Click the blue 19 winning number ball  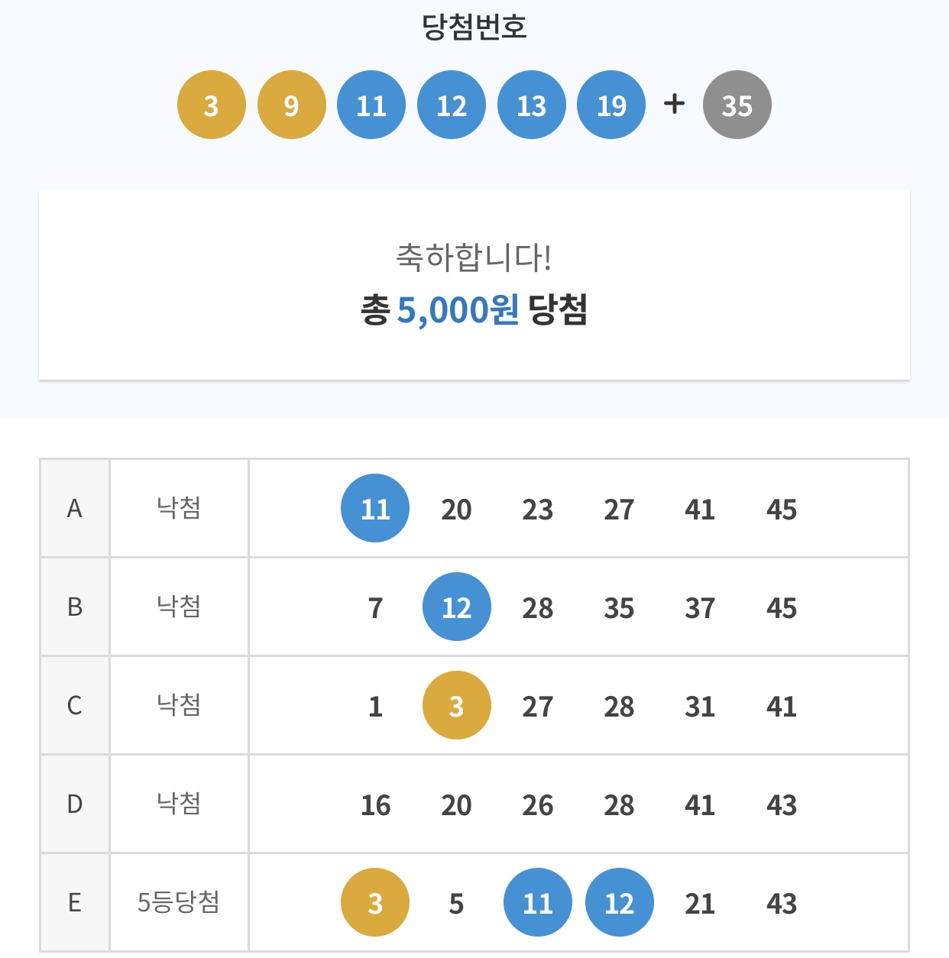pos(611,105)
